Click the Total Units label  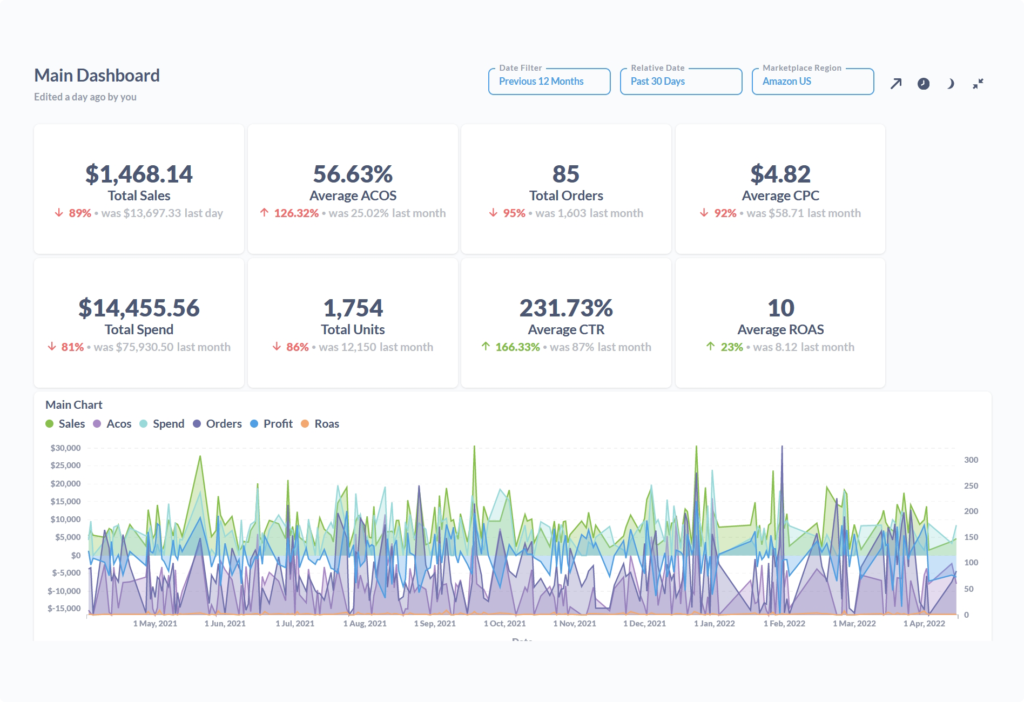tap(353, 329)
